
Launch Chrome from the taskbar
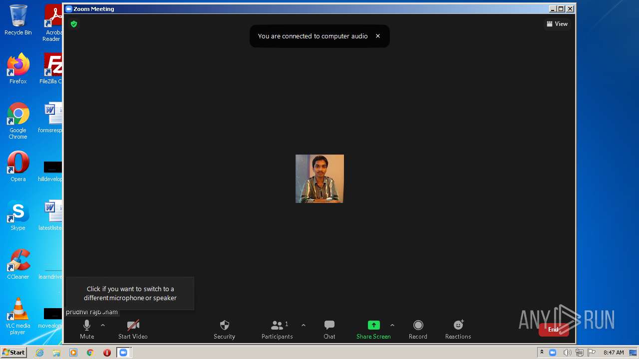pyautogui.click(x=90, y=353)
